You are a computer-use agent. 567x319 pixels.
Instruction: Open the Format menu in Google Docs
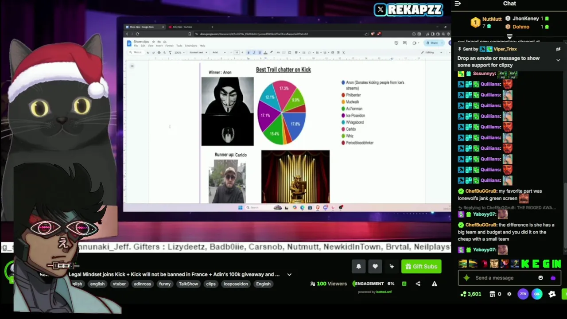click(x=169, y=46)
